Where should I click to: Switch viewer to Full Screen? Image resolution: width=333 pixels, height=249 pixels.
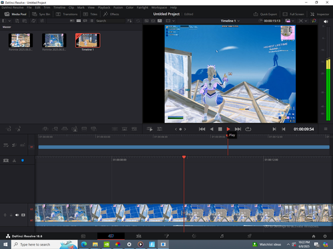[x=294, y=14]
